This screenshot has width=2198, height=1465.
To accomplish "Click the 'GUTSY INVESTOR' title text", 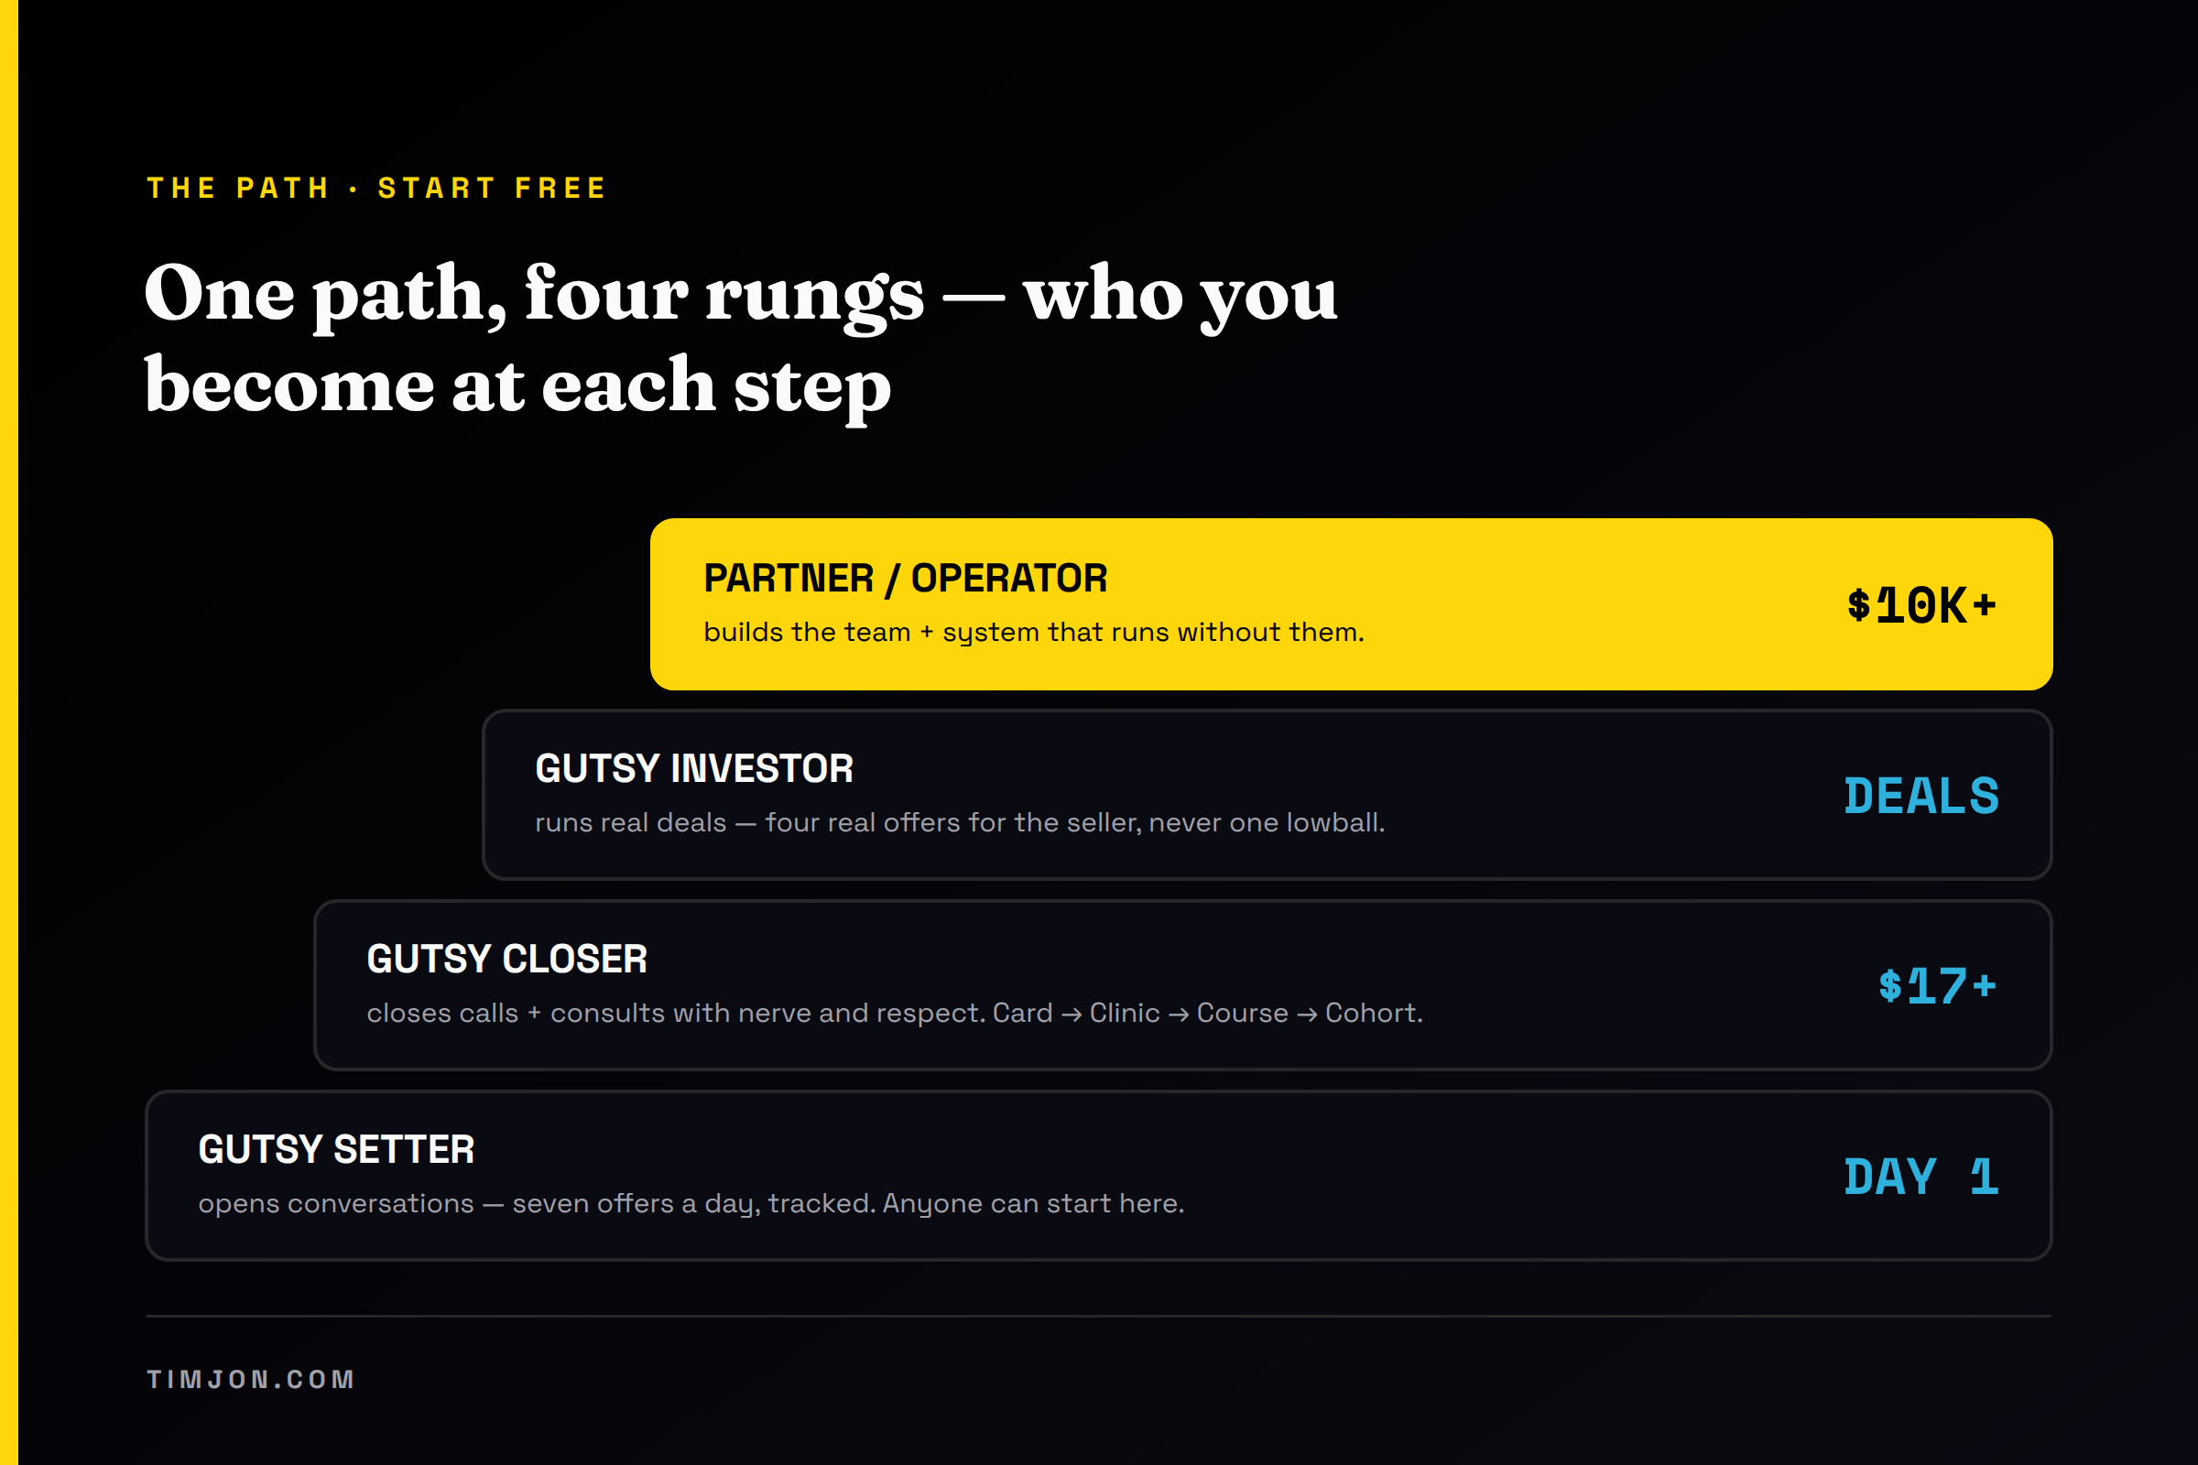I will [694, 769].
